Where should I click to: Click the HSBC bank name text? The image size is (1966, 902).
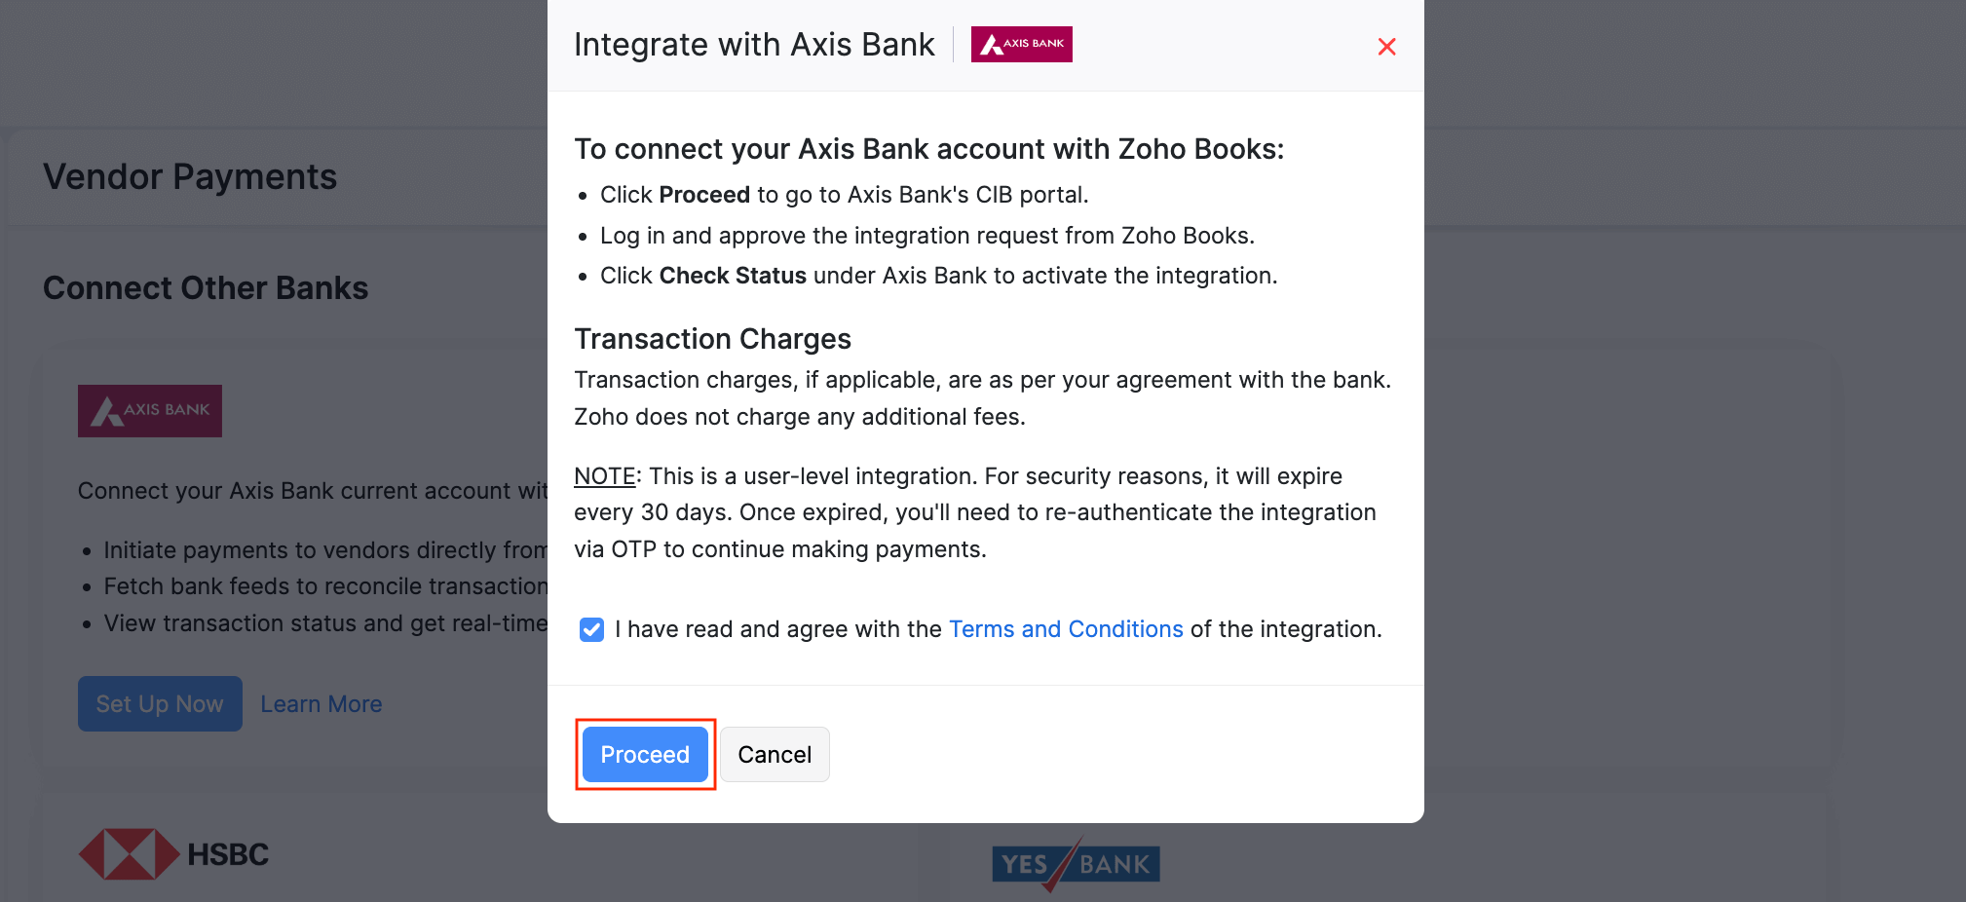click(228, 854)
